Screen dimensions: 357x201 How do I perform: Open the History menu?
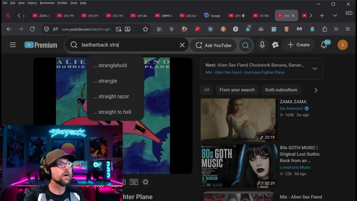pos(32,3)
